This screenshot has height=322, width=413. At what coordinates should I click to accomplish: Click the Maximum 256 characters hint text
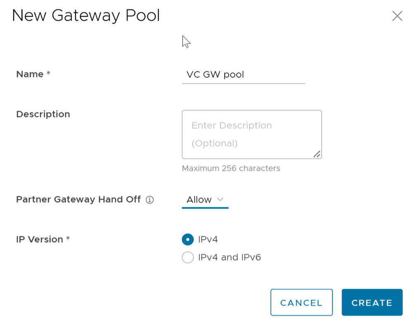231,168
